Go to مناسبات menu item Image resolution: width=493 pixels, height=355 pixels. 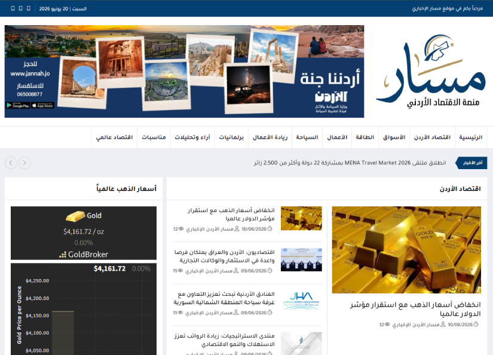tap(154, 137)
